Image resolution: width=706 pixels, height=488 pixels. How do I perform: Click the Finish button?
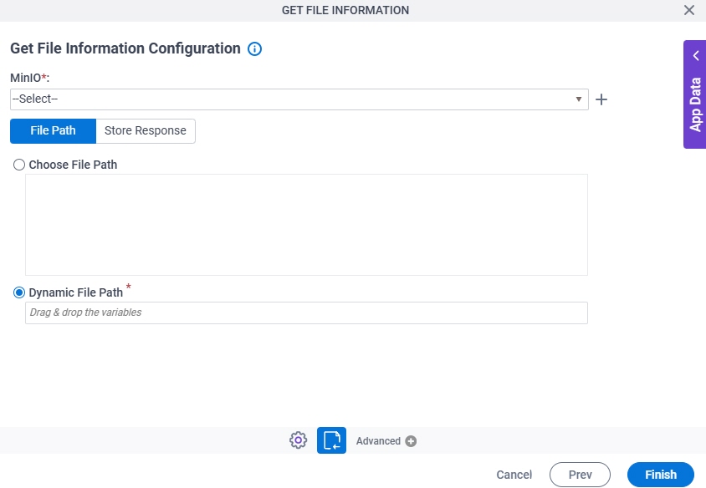[x=661, y=475]
